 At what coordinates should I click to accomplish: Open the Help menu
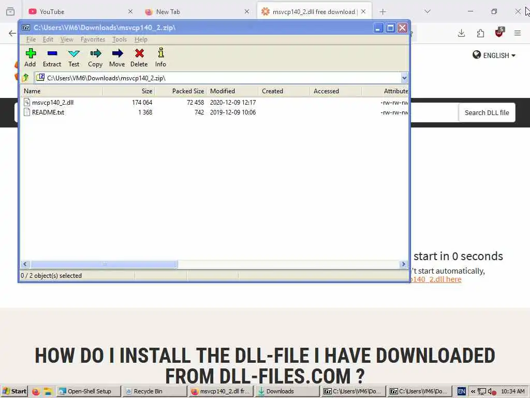click(x=141, y=39)
